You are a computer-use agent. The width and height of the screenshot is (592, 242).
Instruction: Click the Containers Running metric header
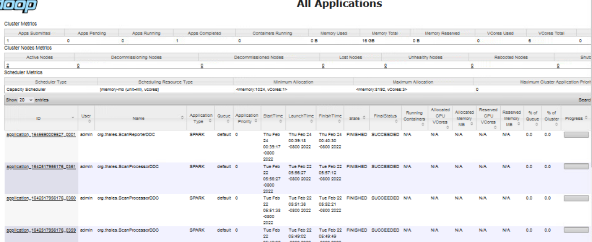tap(272, 33)
